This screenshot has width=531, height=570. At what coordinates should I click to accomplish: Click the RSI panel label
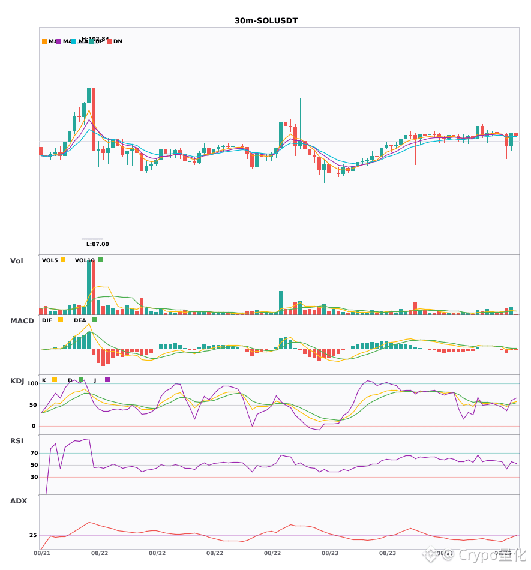click(16, 441)
